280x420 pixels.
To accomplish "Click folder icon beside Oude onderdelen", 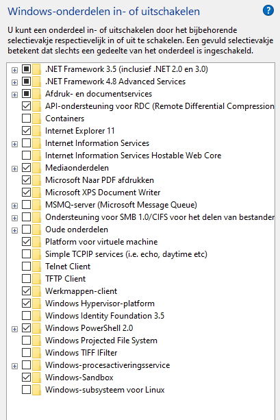I will pyautogui.click(x=37, y=230).
